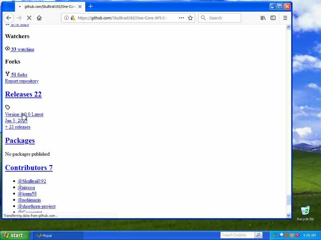Image resolution: width=321 pixels, height=240 pixels.
Task: Open the 33 watching link
Action: coord(23,49)
